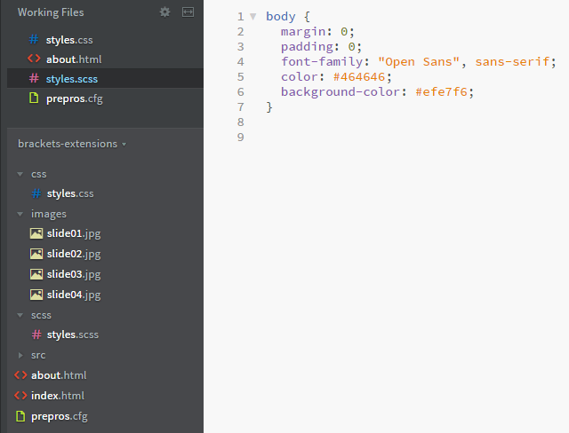Screen dimensions: 569x433
Task: Collapse the images folder
Action: [x=20, y=214]
